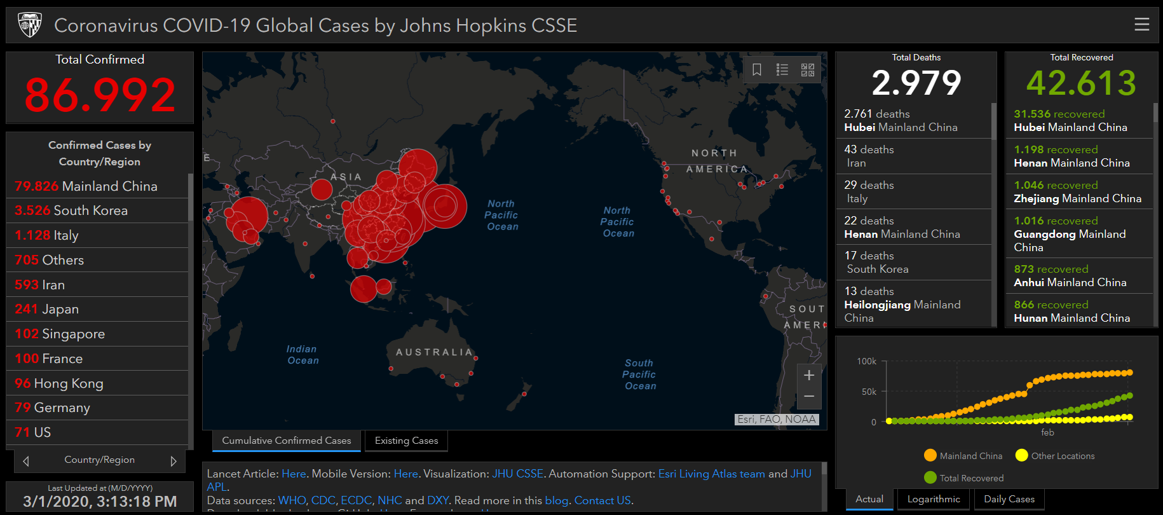This screenshot has height=515, width=1163.
Task: Click the 29 deaths Italy entry
Action: [x=913, y=192]
